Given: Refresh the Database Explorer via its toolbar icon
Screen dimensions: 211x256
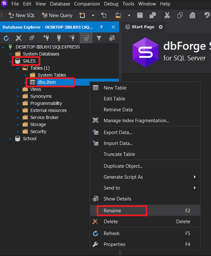Looking at the screenshot, I should coord(6,38).
